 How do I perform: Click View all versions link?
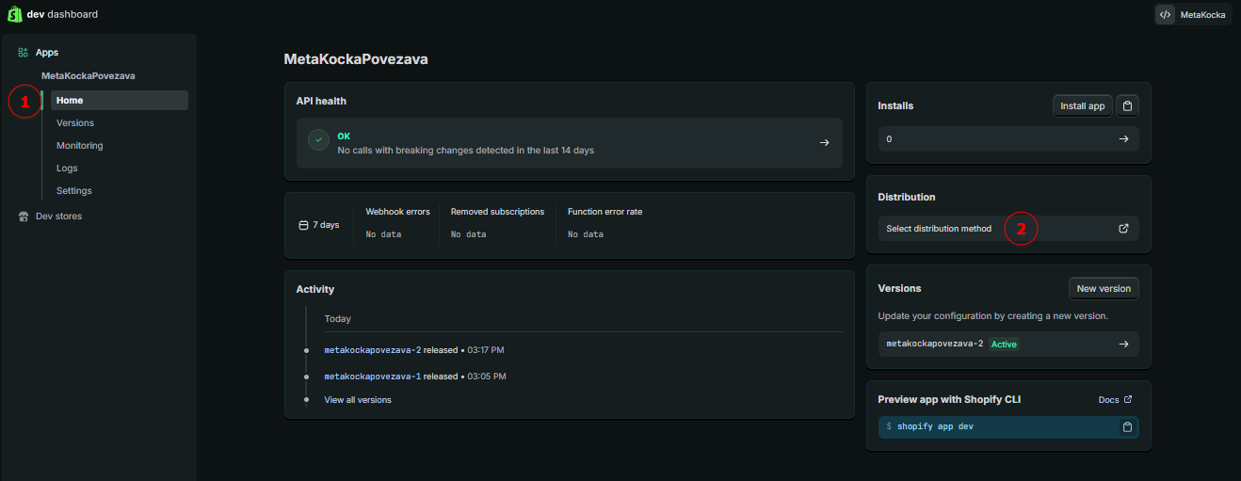(x=358, y=400)
